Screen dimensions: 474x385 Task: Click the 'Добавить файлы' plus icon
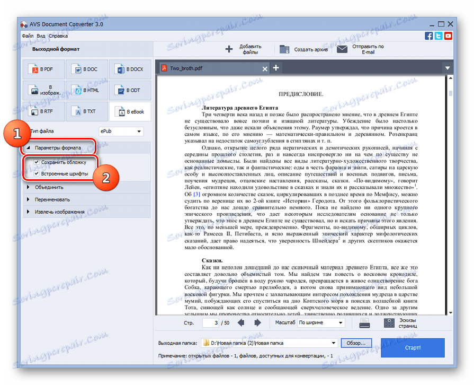(229, 49)
